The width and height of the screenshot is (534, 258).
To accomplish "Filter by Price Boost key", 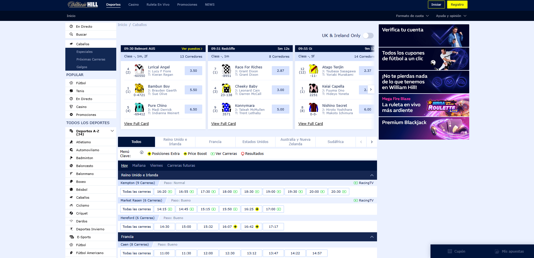I will coord(195,154).
